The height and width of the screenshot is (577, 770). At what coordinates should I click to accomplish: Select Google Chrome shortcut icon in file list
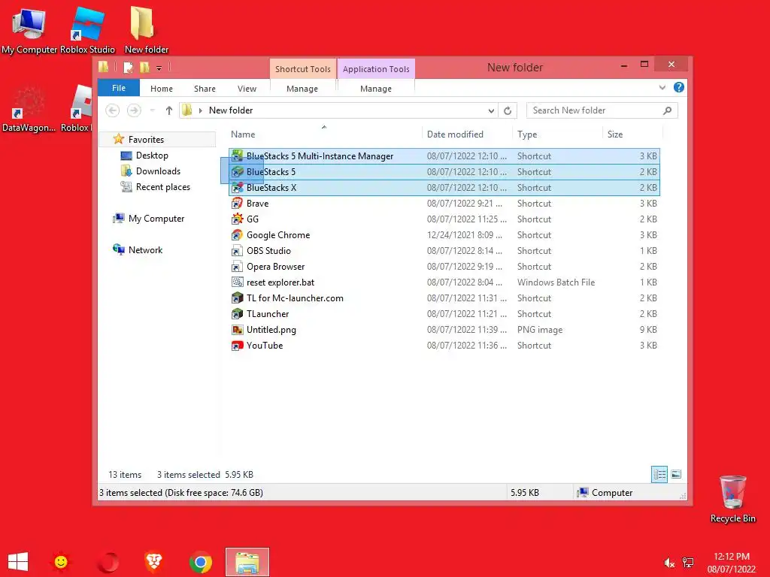click(x=237, y=235)
